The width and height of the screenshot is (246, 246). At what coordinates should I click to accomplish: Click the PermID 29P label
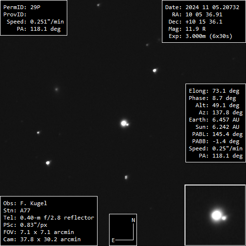click(x=22, y=7)
